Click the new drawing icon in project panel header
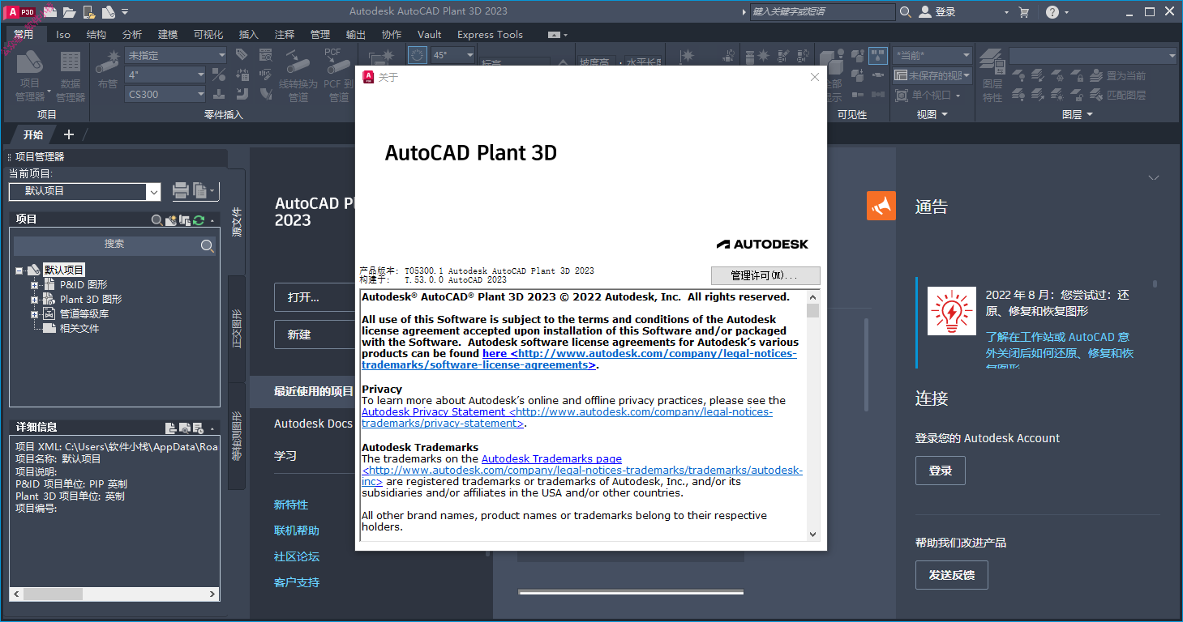 tap(170, 219)
